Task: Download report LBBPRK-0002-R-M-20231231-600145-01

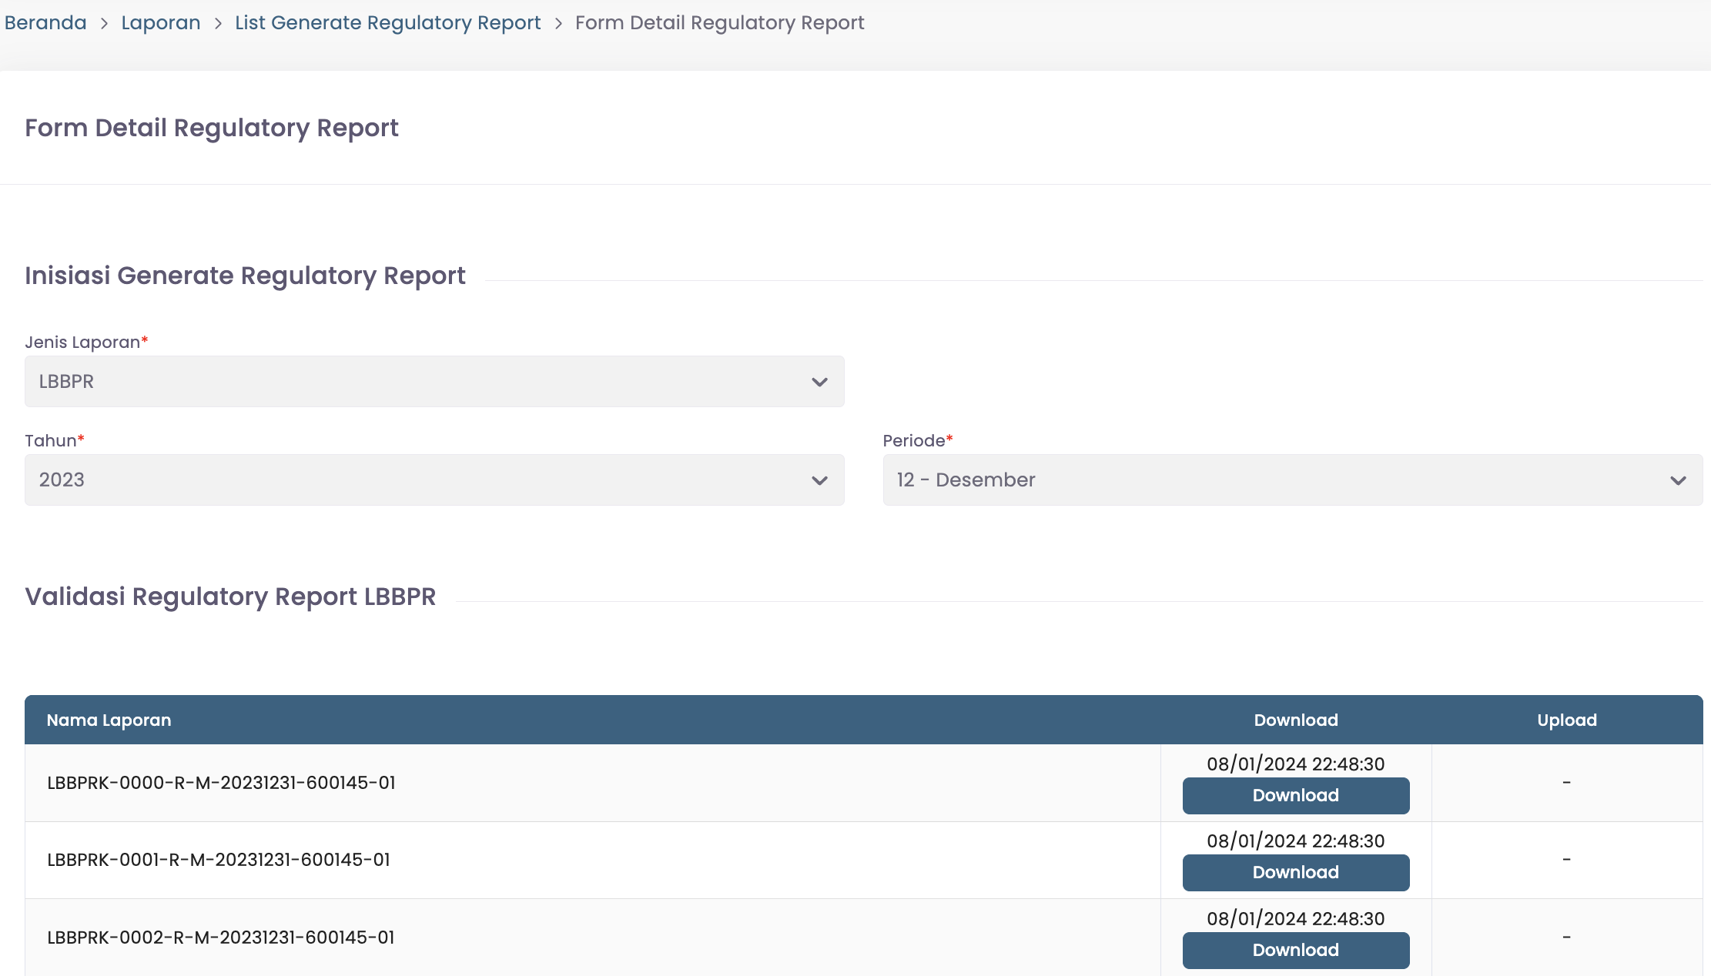Action: 1295,950
